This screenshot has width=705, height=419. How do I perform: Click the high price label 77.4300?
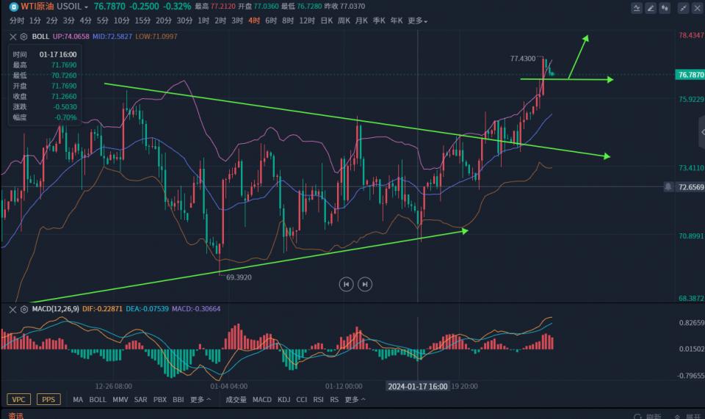[523, 59]
